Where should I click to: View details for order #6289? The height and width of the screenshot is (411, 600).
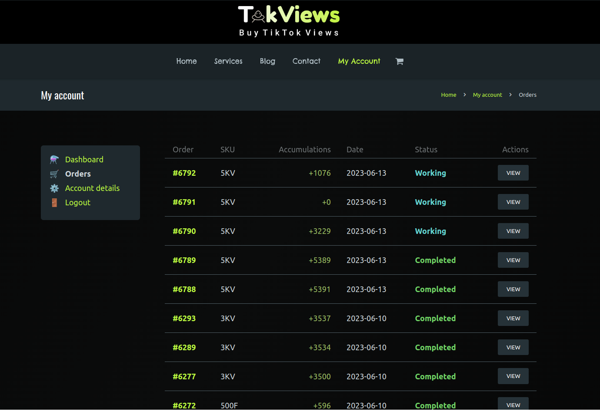click(x=513, y=347)
